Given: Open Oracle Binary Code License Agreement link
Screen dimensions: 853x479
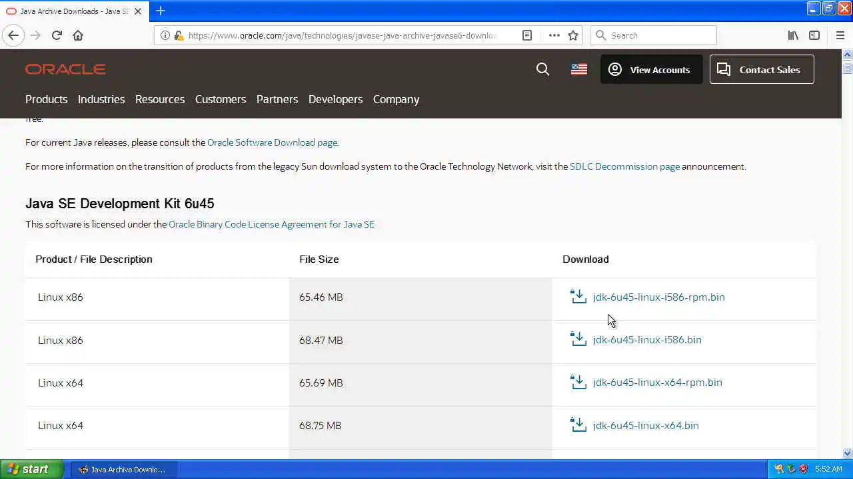Looking at the screenshot, I should (x=271, y=224).
